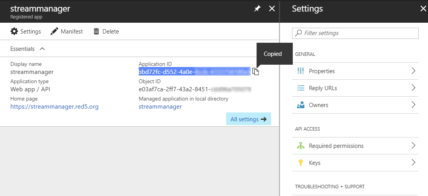Click the Web app / API value
Screen dimensions: 428x196
coord(30,89)
